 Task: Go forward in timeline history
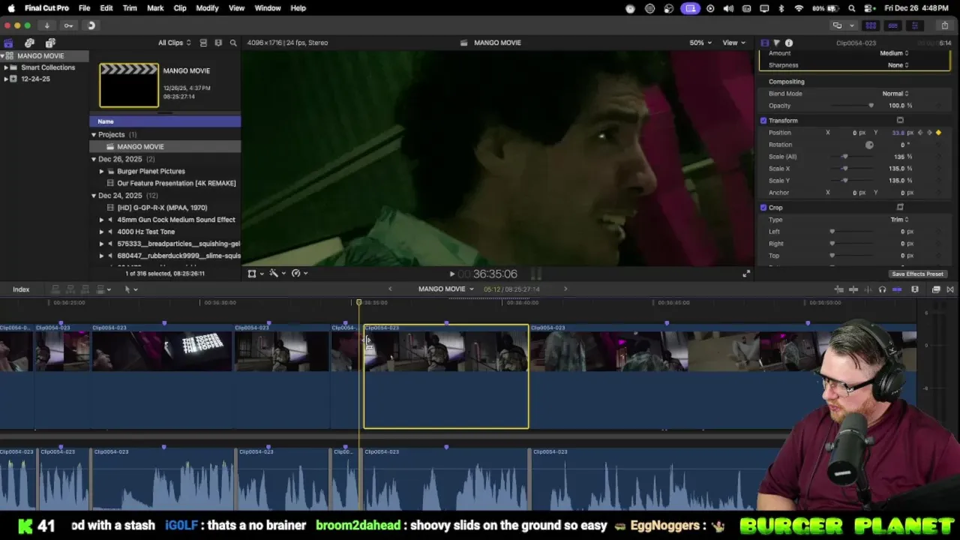[565, 289]
